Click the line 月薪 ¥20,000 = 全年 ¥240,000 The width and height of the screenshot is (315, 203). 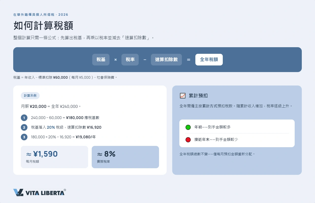coord(51,107)
